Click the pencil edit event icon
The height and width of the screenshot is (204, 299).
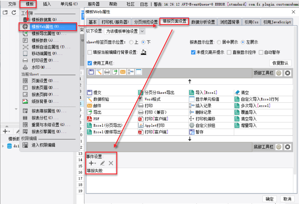pos(102,163)
